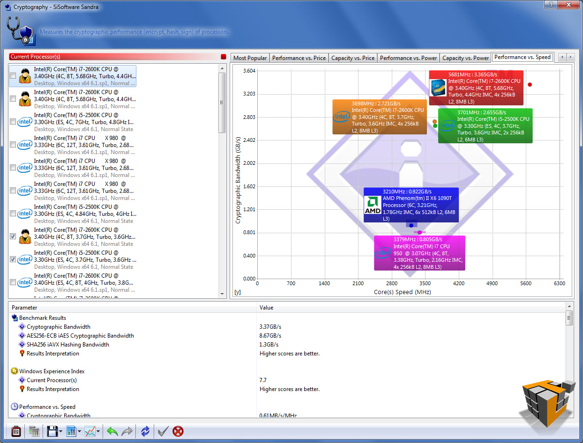Image resolution: width=583 pixels, height=443 pixels.
Task: Click the CPU box image in the red chart label
Action: pyautogui.click(x=438, y=88)
